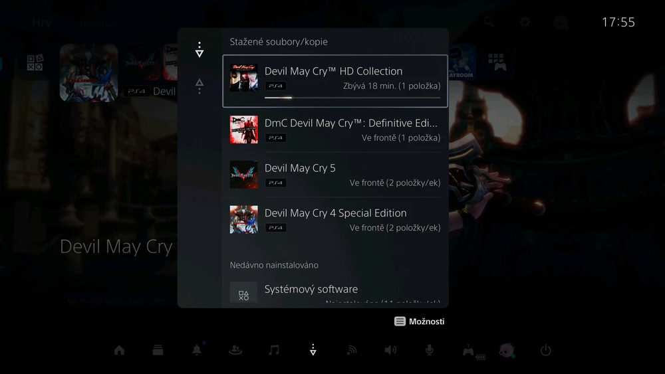Open profile avatar in top bar
The width and height of the screenshot is (665, 374).
pyautogui.click(x=561, y=22)
